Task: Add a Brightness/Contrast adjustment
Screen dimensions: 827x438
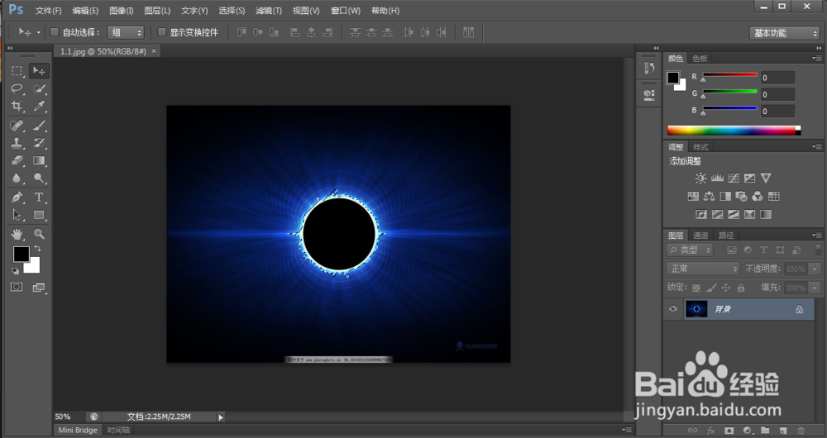Action: (x=701, y=178)
